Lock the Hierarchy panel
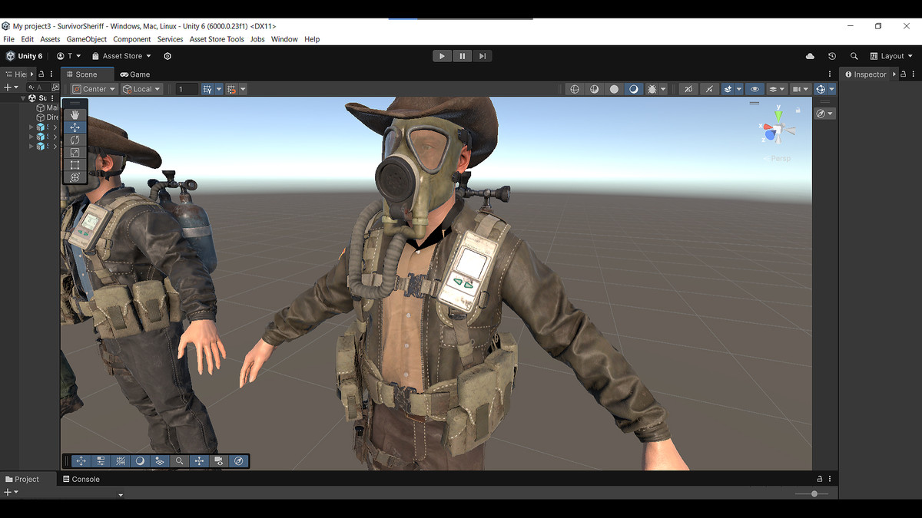 tap(41, 74)
